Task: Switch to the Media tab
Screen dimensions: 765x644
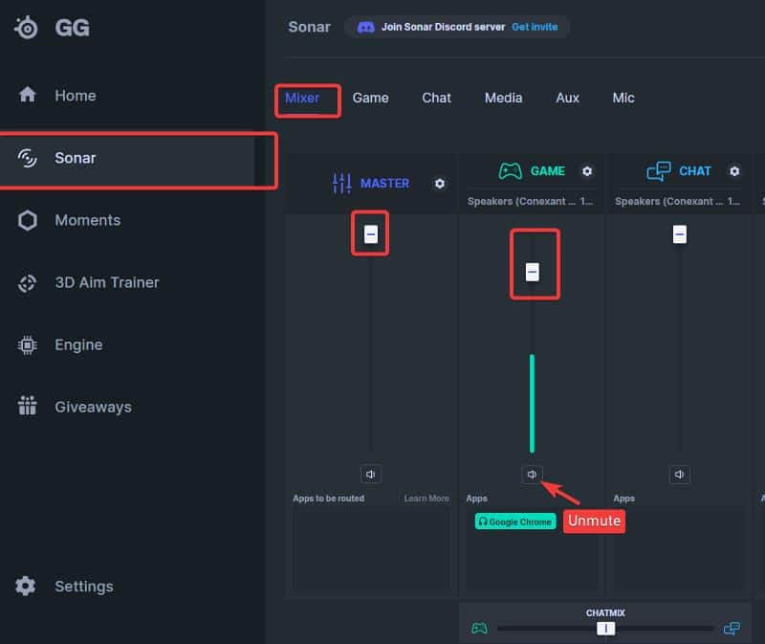Action: [x=503, y=99]
